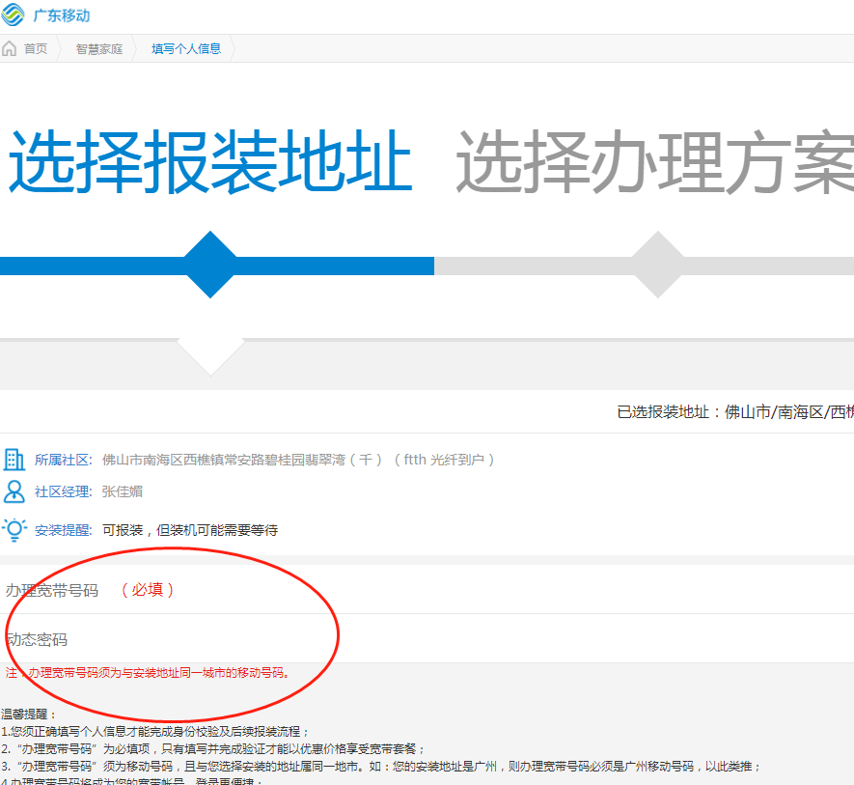Switch to the 选择报装地址 step
Viewport: 854px width, 785px height.
pos(210,162)
